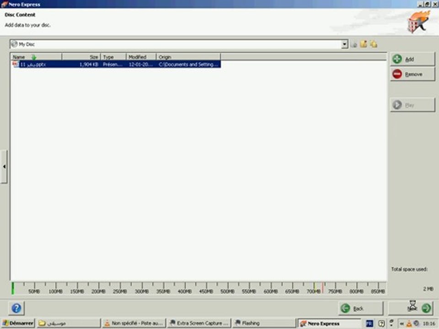Click the 12-01-20 modified date cell
Image resolution: width=439 pixels, height=329 pixels.
click(x=140, y=64)
